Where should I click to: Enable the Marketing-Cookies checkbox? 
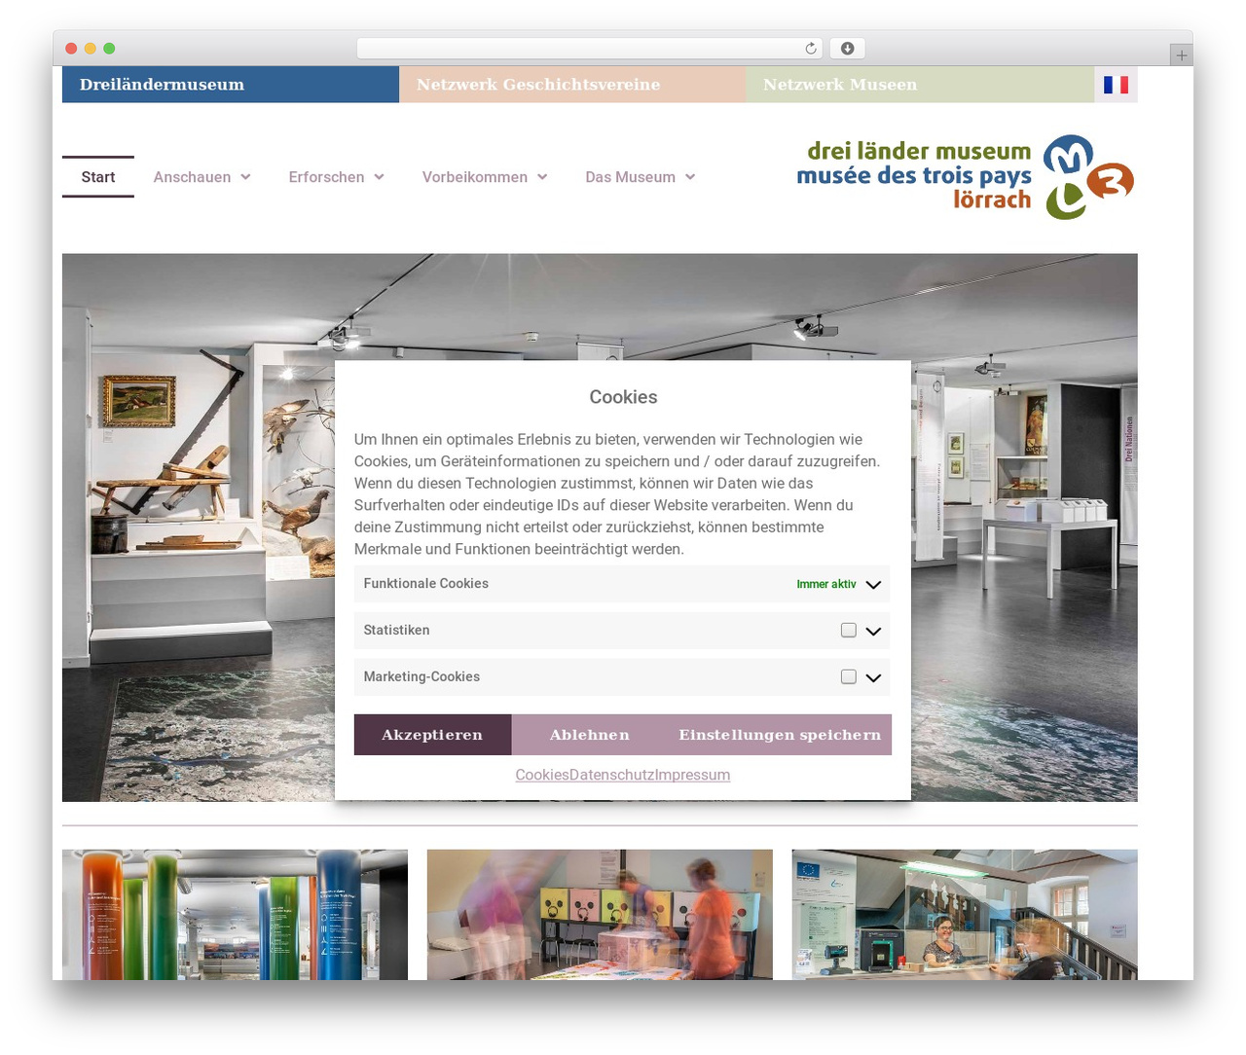click(x=849, y=677)
